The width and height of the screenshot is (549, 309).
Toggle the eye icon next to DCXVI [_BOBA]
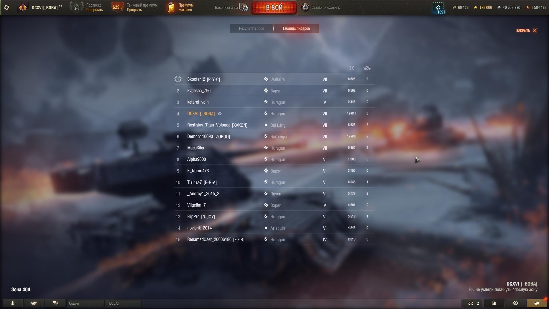pyautogui.click(x=220, y=114)
